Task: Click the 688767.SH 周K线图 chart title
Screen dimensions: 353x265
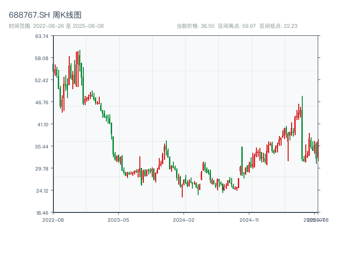Action: [45, 15]
